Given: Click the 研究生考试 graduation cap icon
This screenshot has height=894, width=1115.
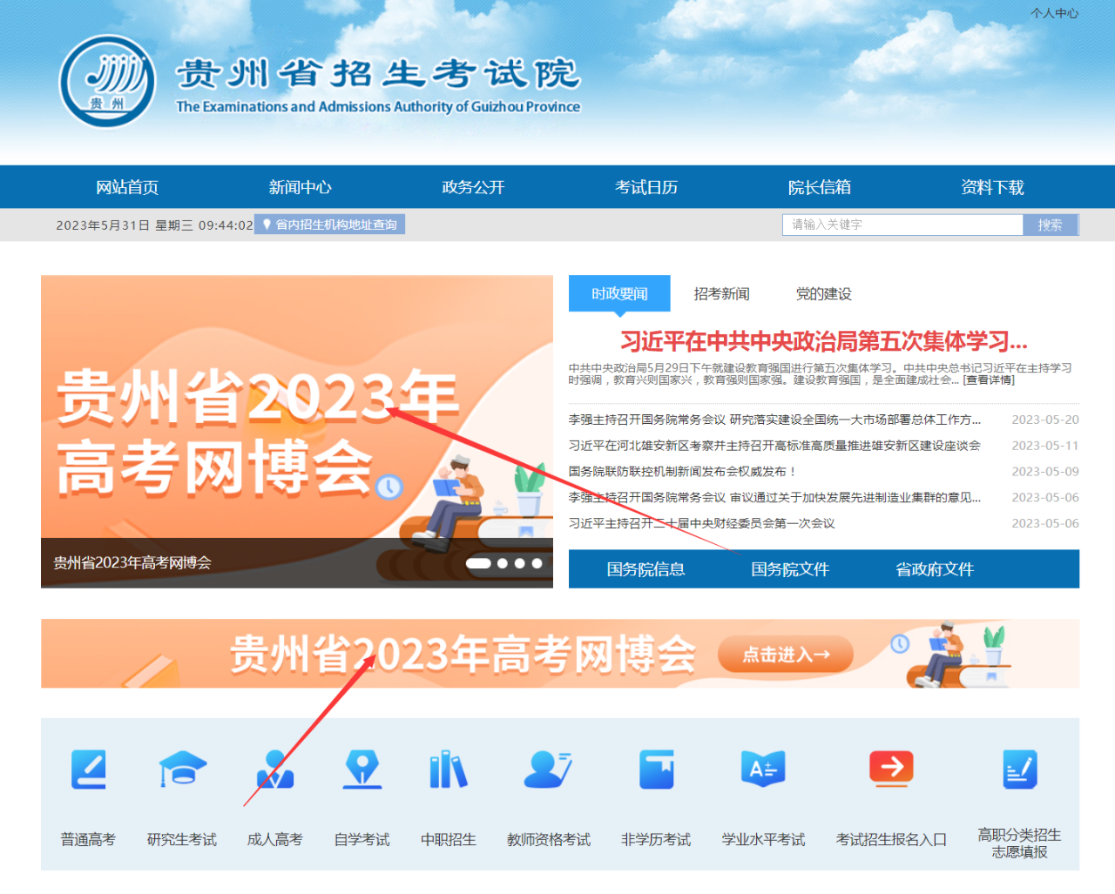Looking at the screenshot, I should tap(182, 770).
